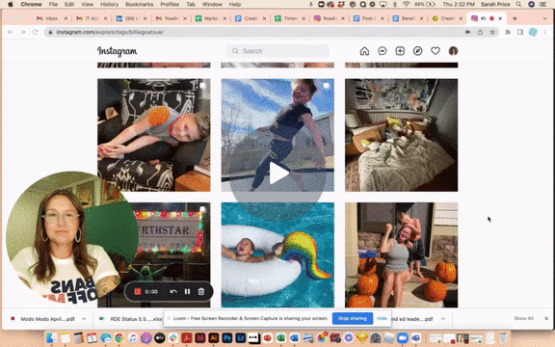555x347 pixels.
Task: Bookmark this page with star icon
Action: pos(492,32)
